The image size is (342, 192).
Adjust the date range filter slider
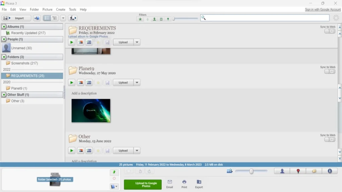click(x=174, y=19)
